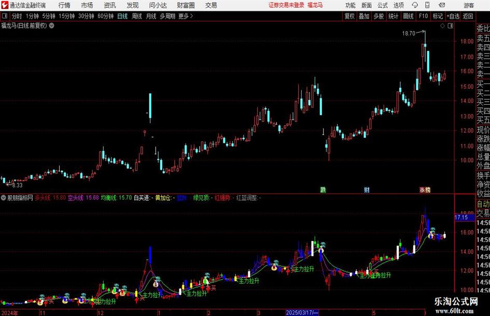Open the 资讯 menu
The width and height of the screenshot is (490, 316).
tap(110, 5)
